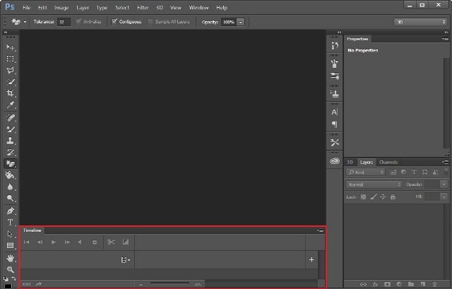The height and width of the screenshot is (289, 452).
Task: Select the Eyedropper tool
Action: tap(11, 105)
